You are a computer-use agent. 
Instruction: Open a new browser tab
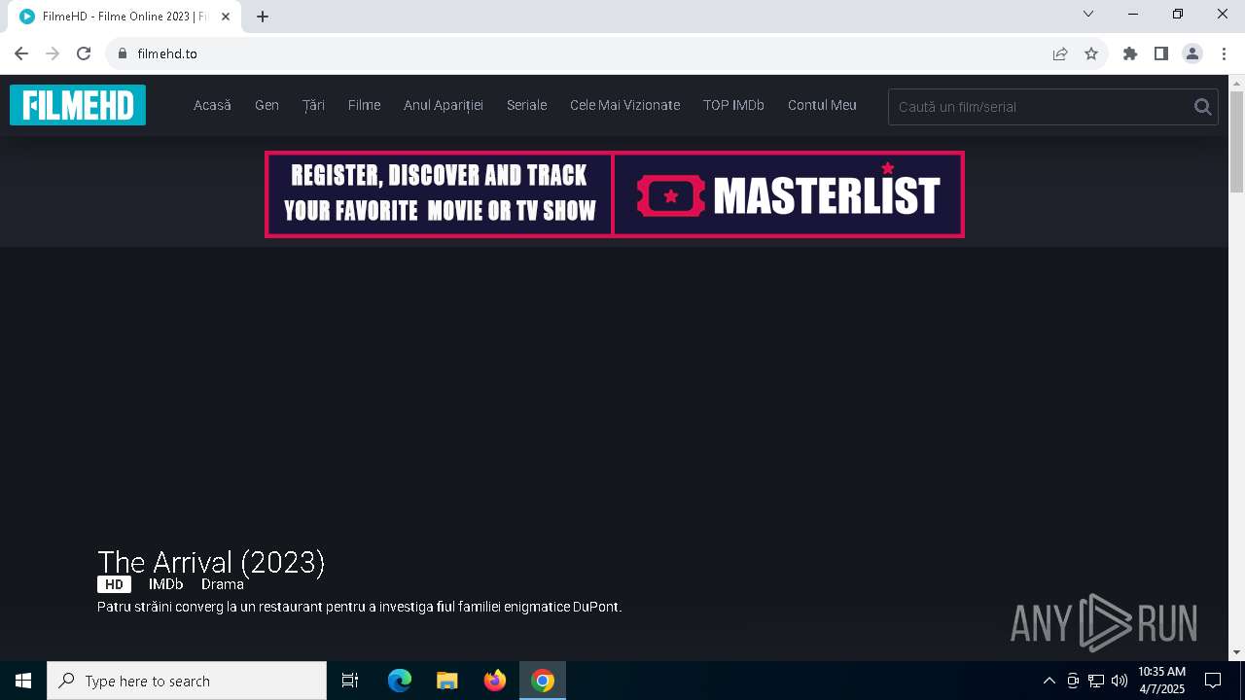tap(263, 17)
